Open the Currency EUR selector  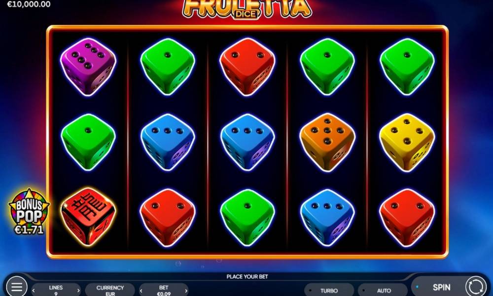[x=110, y=290]
